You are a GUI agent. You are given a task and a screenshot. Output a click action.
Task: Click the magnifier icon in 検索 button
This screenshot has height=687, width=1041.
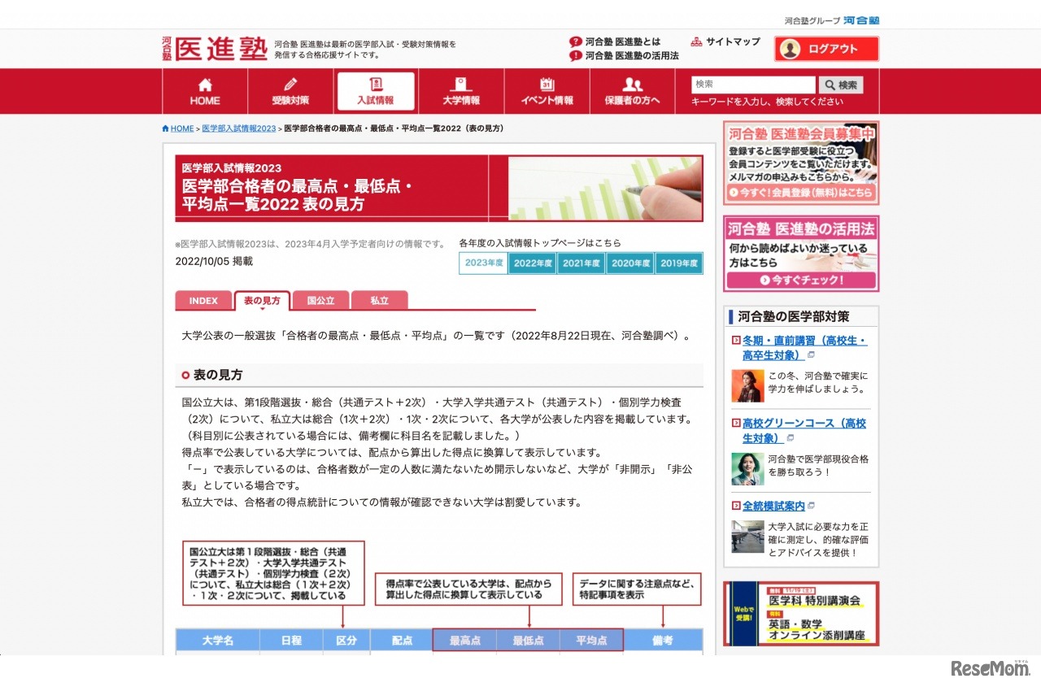point(829,85)
